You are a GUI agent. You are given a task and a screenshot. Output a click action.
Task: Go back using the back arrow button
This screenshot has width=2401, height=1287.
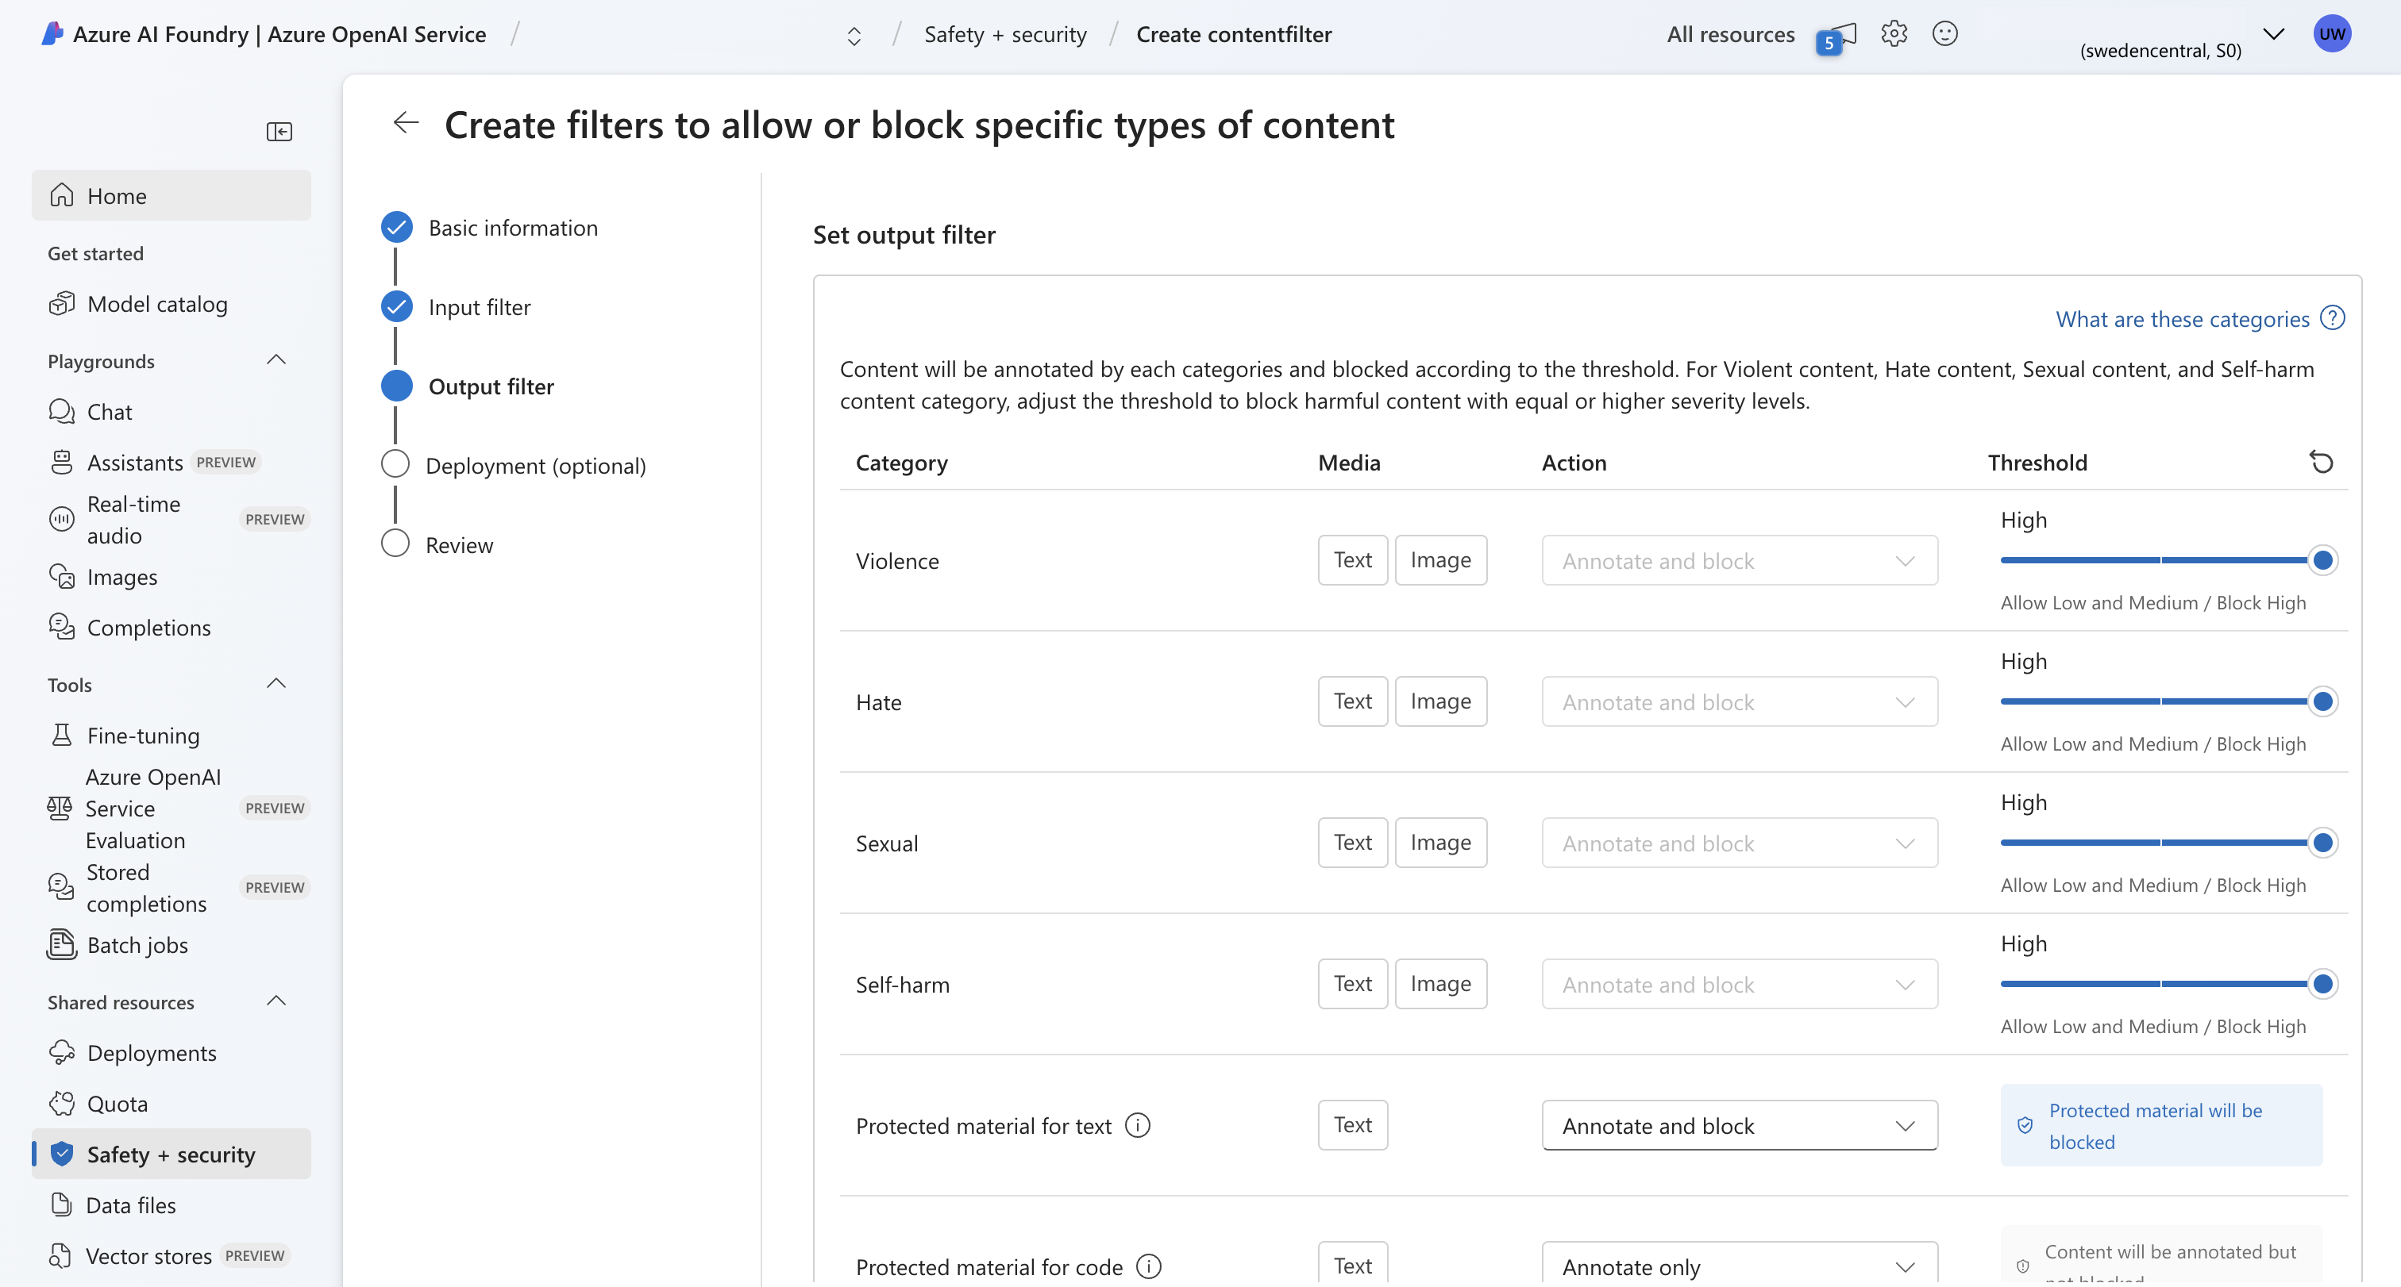pos(406,122)
